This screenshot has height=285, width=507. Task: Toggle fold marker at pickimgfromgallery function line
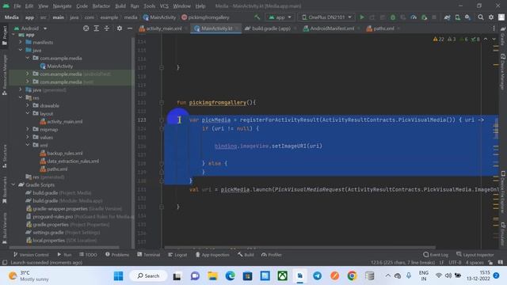tap(162, 102)
